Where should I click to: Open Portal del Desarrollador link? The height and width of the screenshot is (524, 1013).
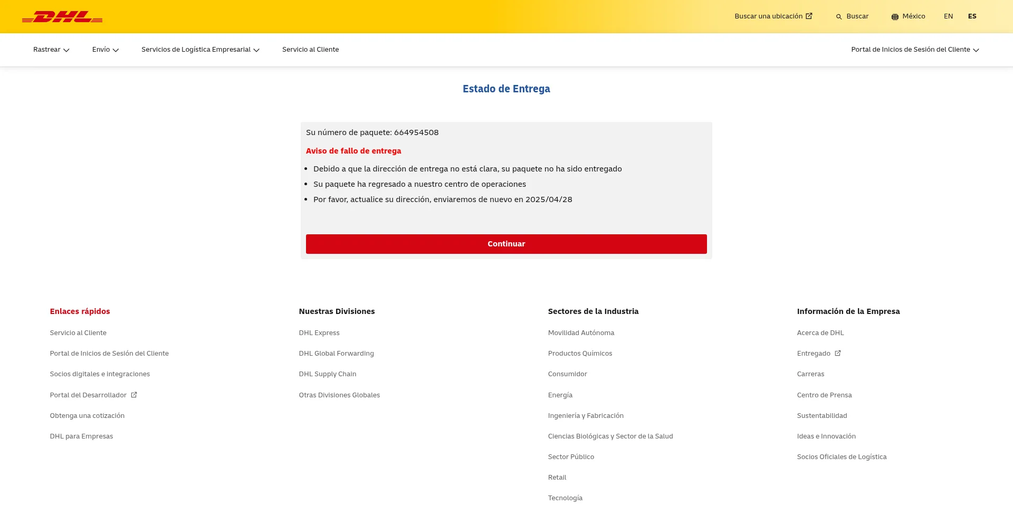(x=93, y=395)
